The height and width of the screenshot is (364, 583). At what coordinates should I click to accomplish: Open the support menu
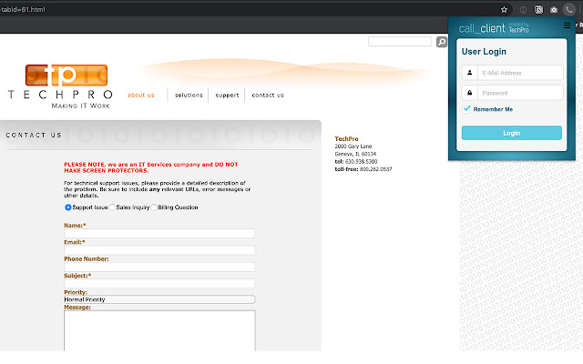click(x=227, y=95)
